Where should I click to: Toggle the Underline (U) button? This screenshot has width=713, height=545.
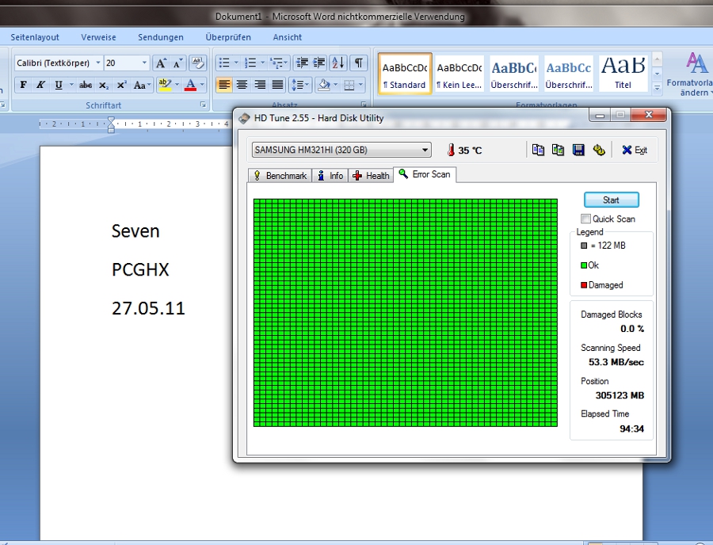pyautogui.click(x=58, y=85)
